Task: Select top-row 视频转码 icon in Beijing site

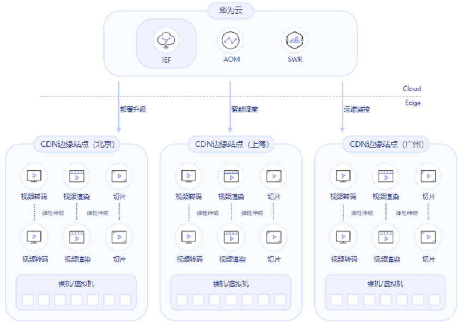Action: tap(34, 176)
